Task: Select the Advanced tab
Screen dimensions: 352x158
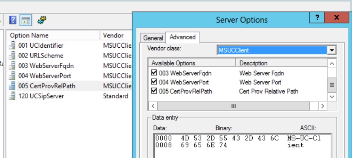Action: pos(182,37)
